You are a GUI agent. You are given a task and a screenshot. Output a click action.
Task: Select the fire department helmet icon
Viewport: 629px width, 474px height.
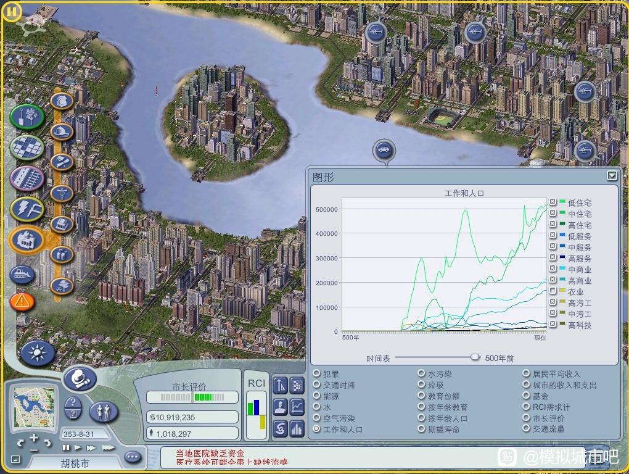pyautogui.click(x=62, y=131)
